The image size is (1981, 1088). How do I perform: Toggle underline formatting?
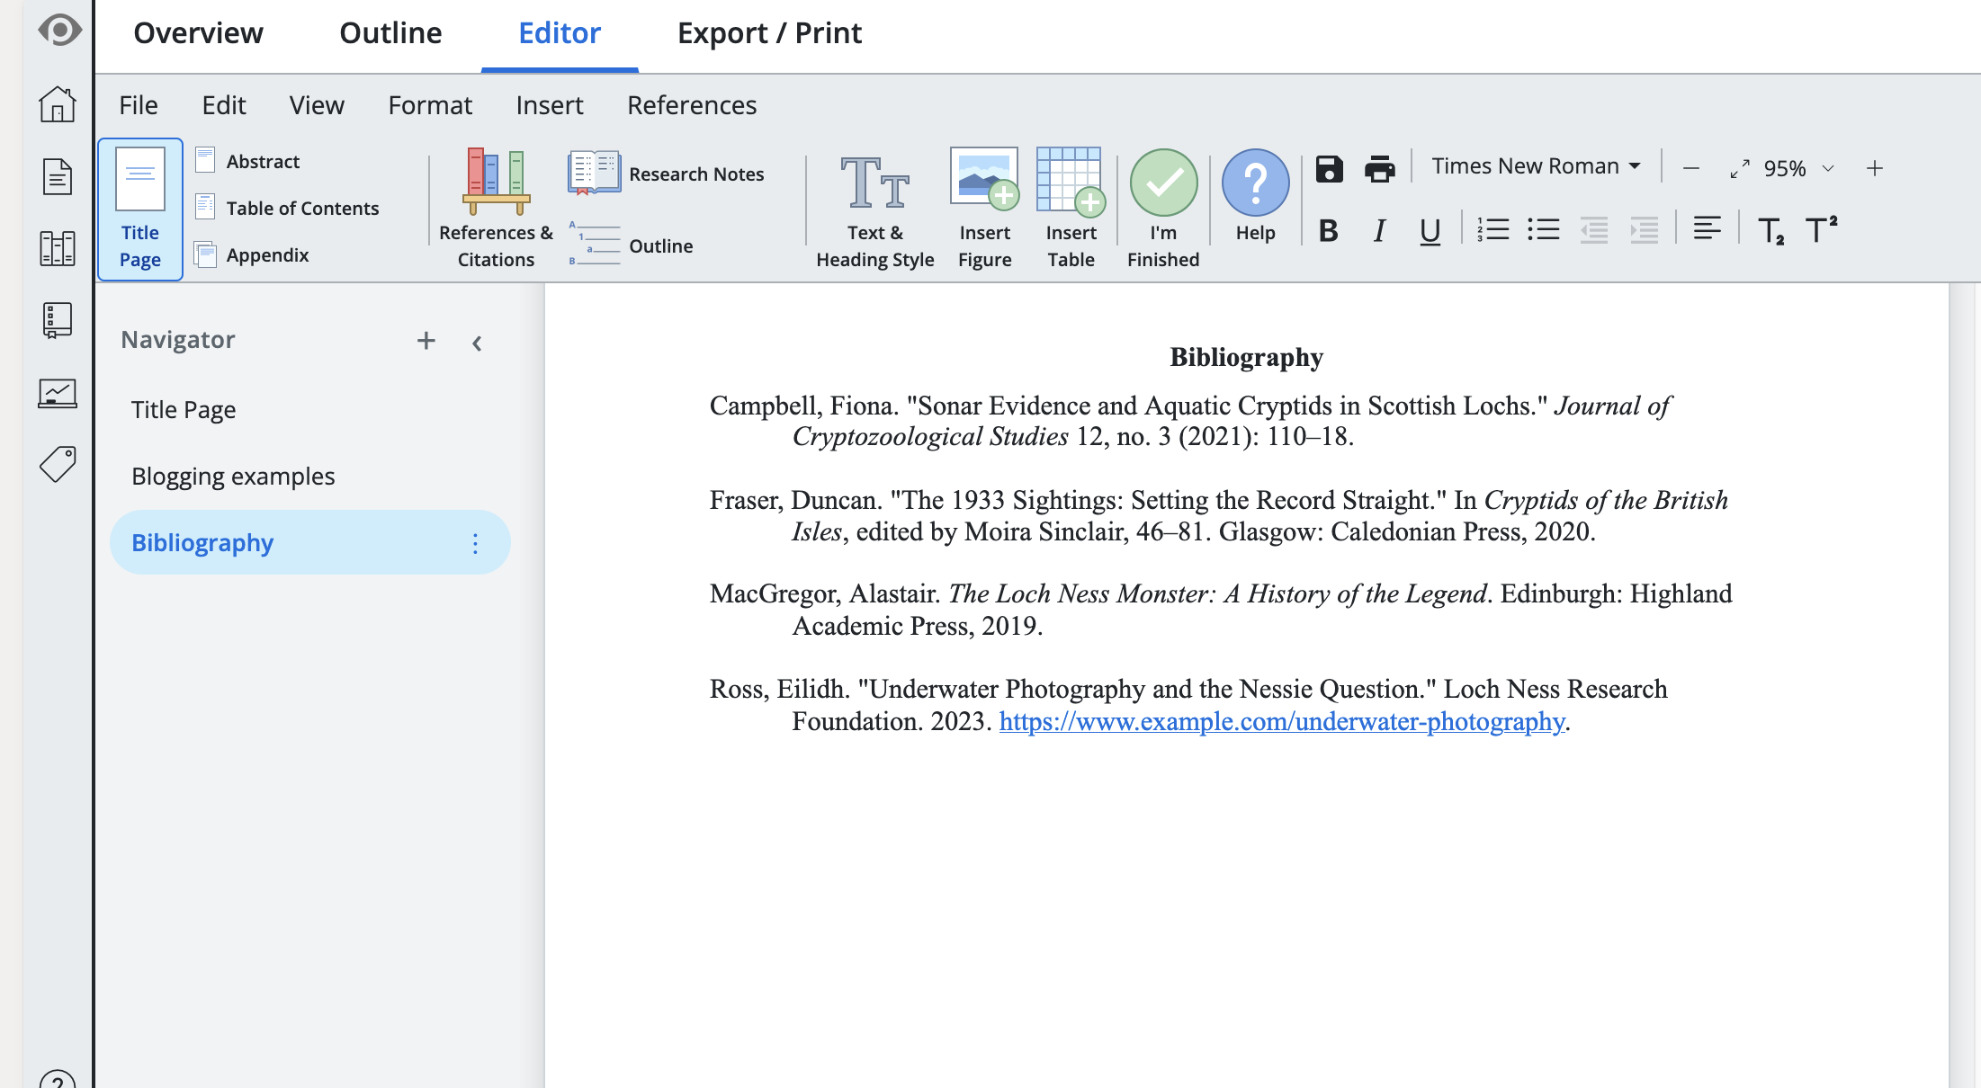[x=1430, y=232]
